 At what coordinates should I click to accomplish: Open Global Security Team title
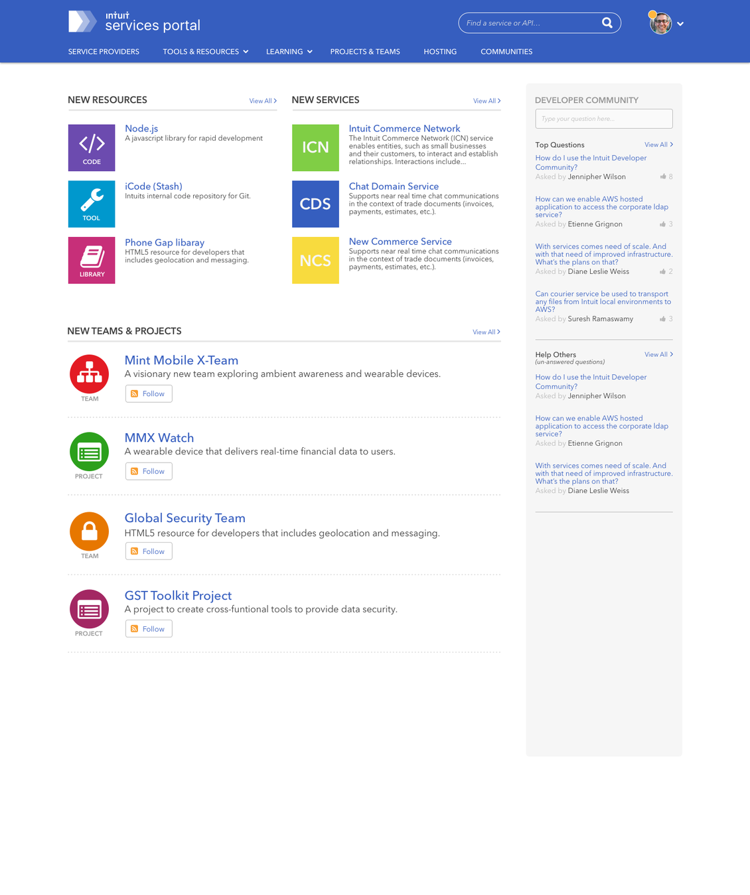click(x=185, y=518)
